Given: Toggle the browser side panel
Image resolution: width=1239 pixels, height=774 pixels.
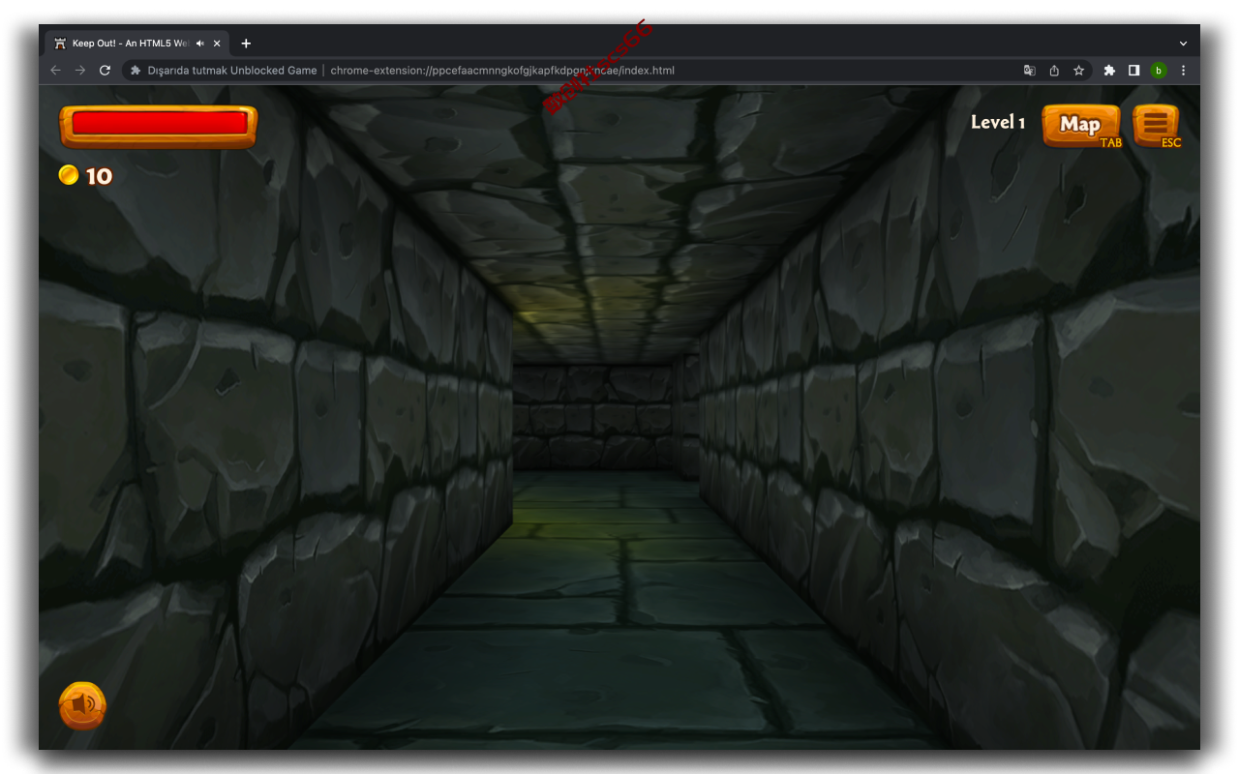Looking at the screenshot, I should 1133,71.
